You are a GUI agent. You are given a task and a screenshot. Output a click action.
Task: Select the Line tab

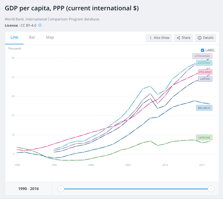[14, 38]
